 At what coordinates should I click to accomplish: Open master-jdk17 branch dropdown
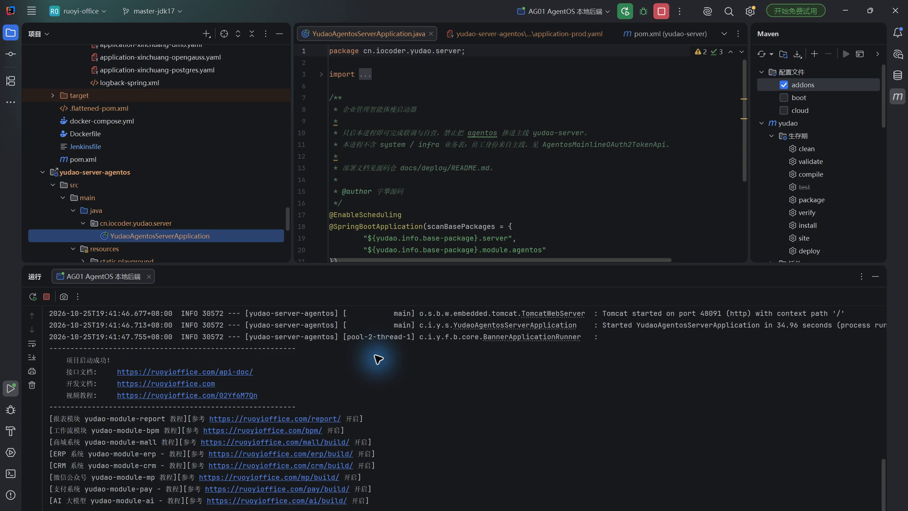click(152, 11)
